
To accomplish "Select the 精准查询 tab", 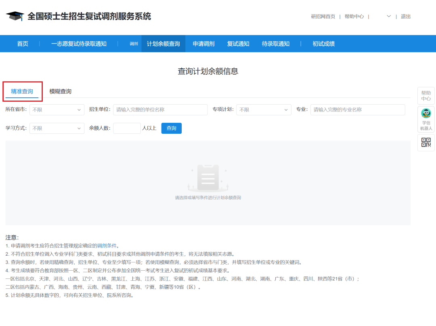I will pyautogui.click(x=22, y=91).
